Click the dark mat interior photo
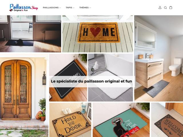 click(31, 34)
